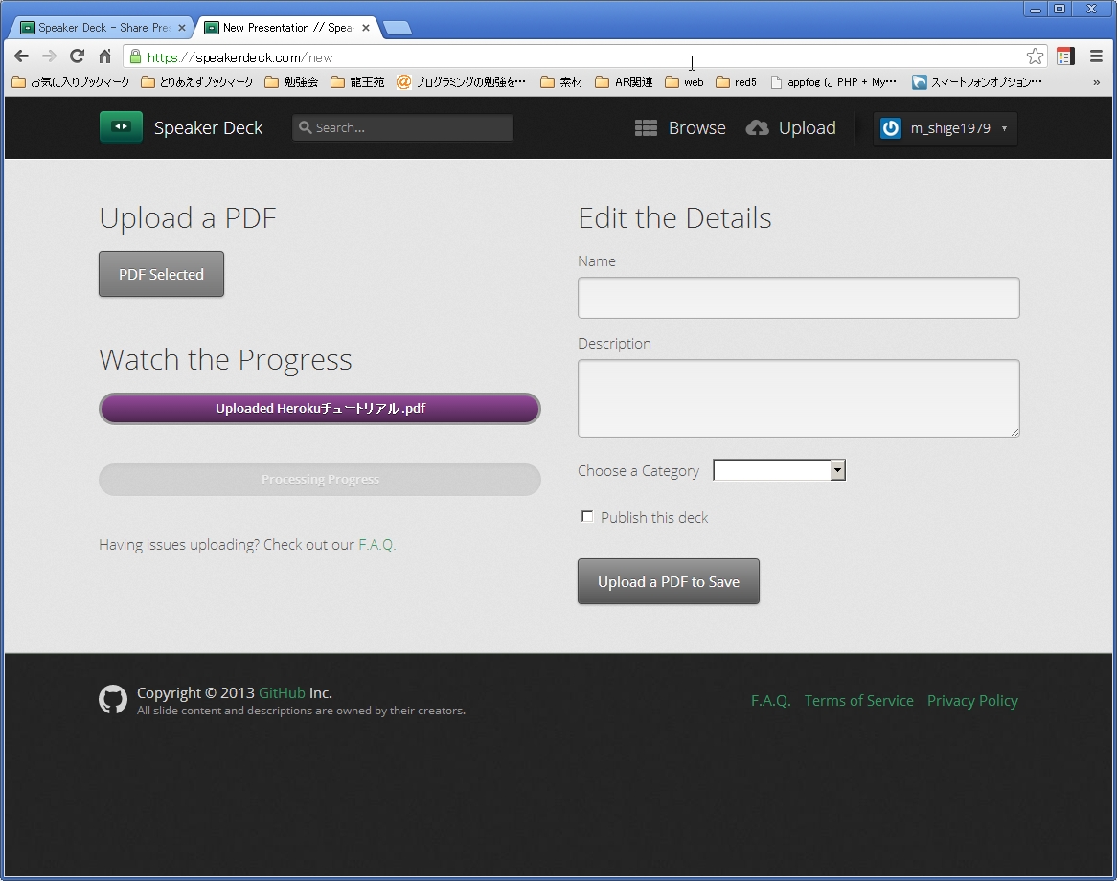
Task: Bookmark this page with star icon
Action: tap(1035, 56)
